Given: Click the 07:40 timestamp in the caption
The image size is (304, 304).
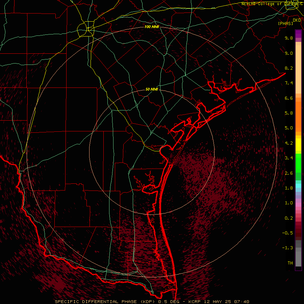Looking at the screenshot, I should pos(242,302).
